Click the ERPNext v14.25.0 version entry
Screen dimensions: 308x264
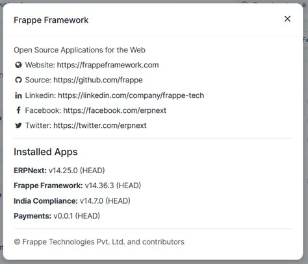pyautogui.click(x=59, y=171)
